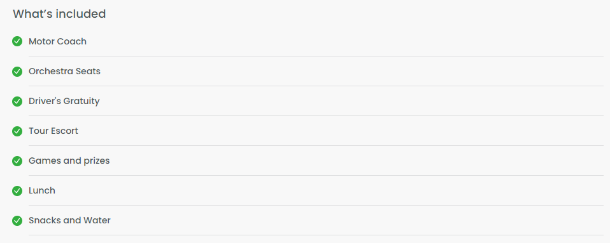Click the divider line under Lunch

click(316, 206)
